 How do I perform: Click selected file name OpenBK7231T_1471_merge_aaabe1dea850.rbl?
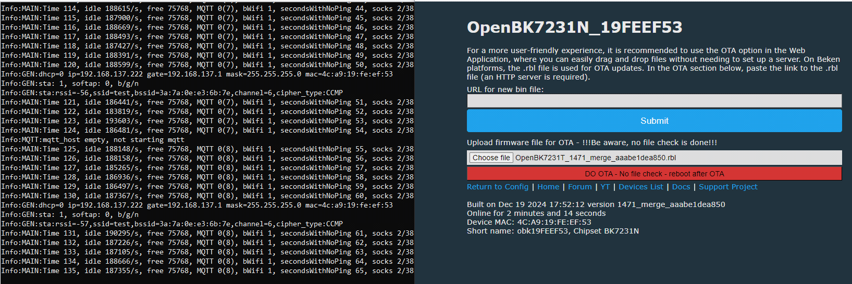(x=596, y=158)
